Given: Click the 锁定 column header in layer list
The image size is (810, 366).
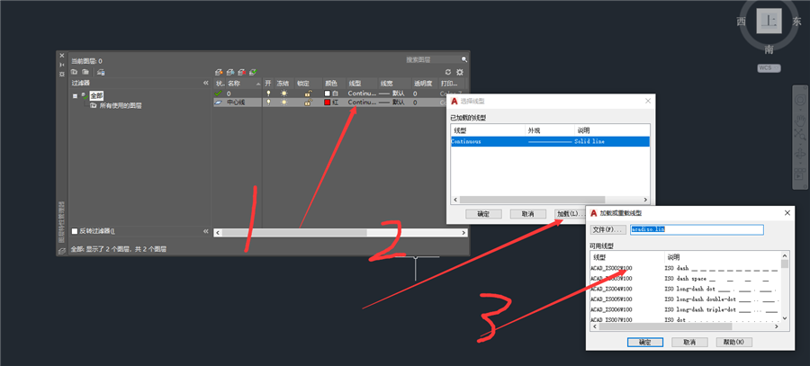Looking at the screenshot, I should 309,83.
